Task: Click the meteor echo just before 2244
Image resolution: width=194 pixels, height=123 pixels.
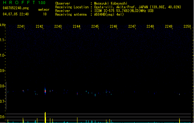Action: tap(77, 93)
